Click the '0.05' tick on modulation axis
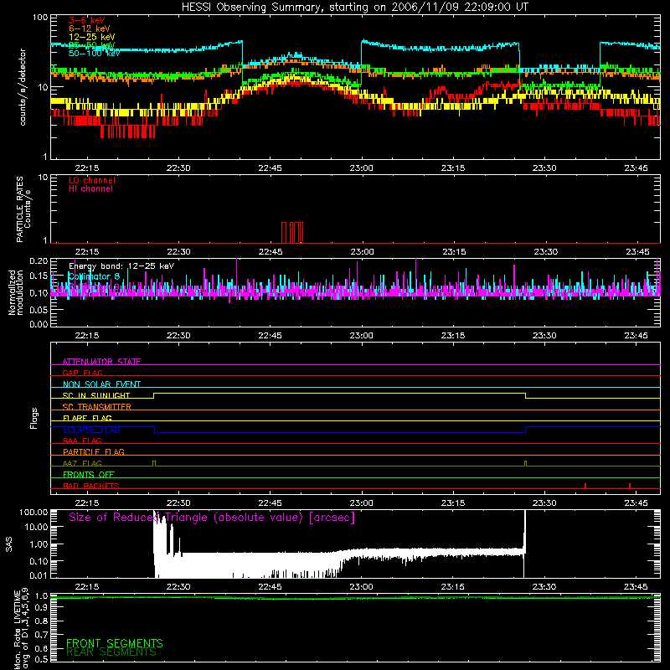Screen dimensions: 670x670 point(39,310)
